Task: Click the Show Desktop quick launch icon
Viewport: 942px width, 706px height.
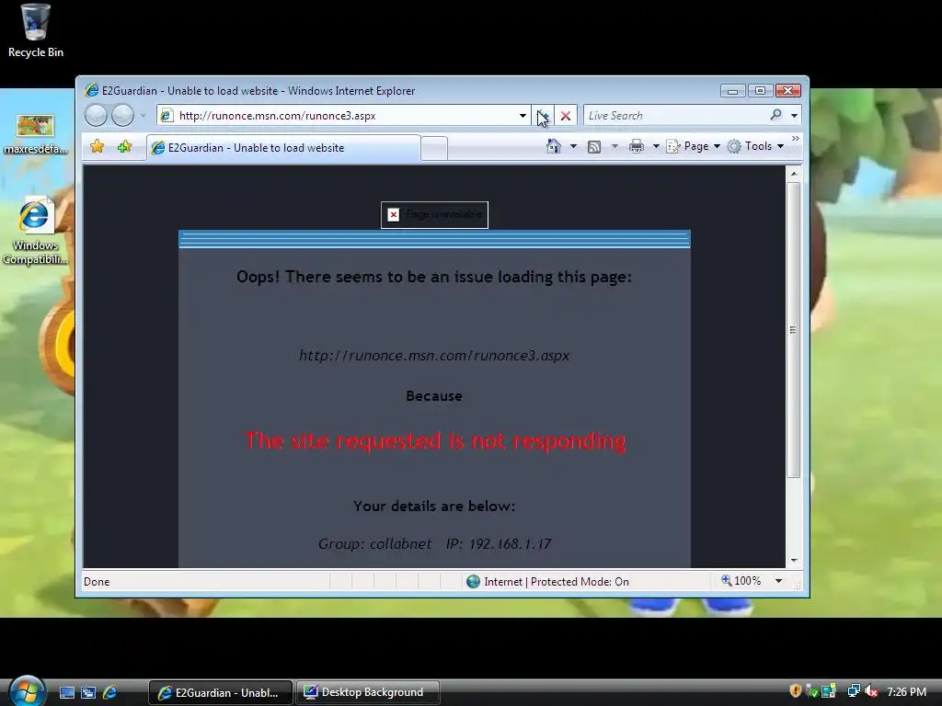Action: click(66, 692)
